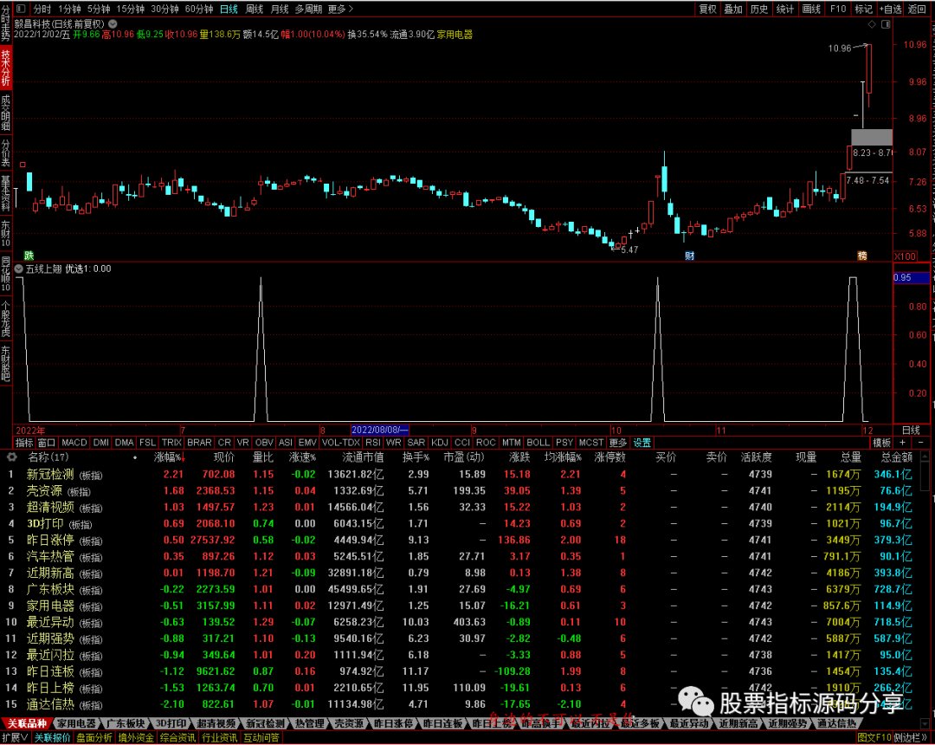Open the 统计 statistics tool
Screen dimensions: 935x745
(785, 9)
